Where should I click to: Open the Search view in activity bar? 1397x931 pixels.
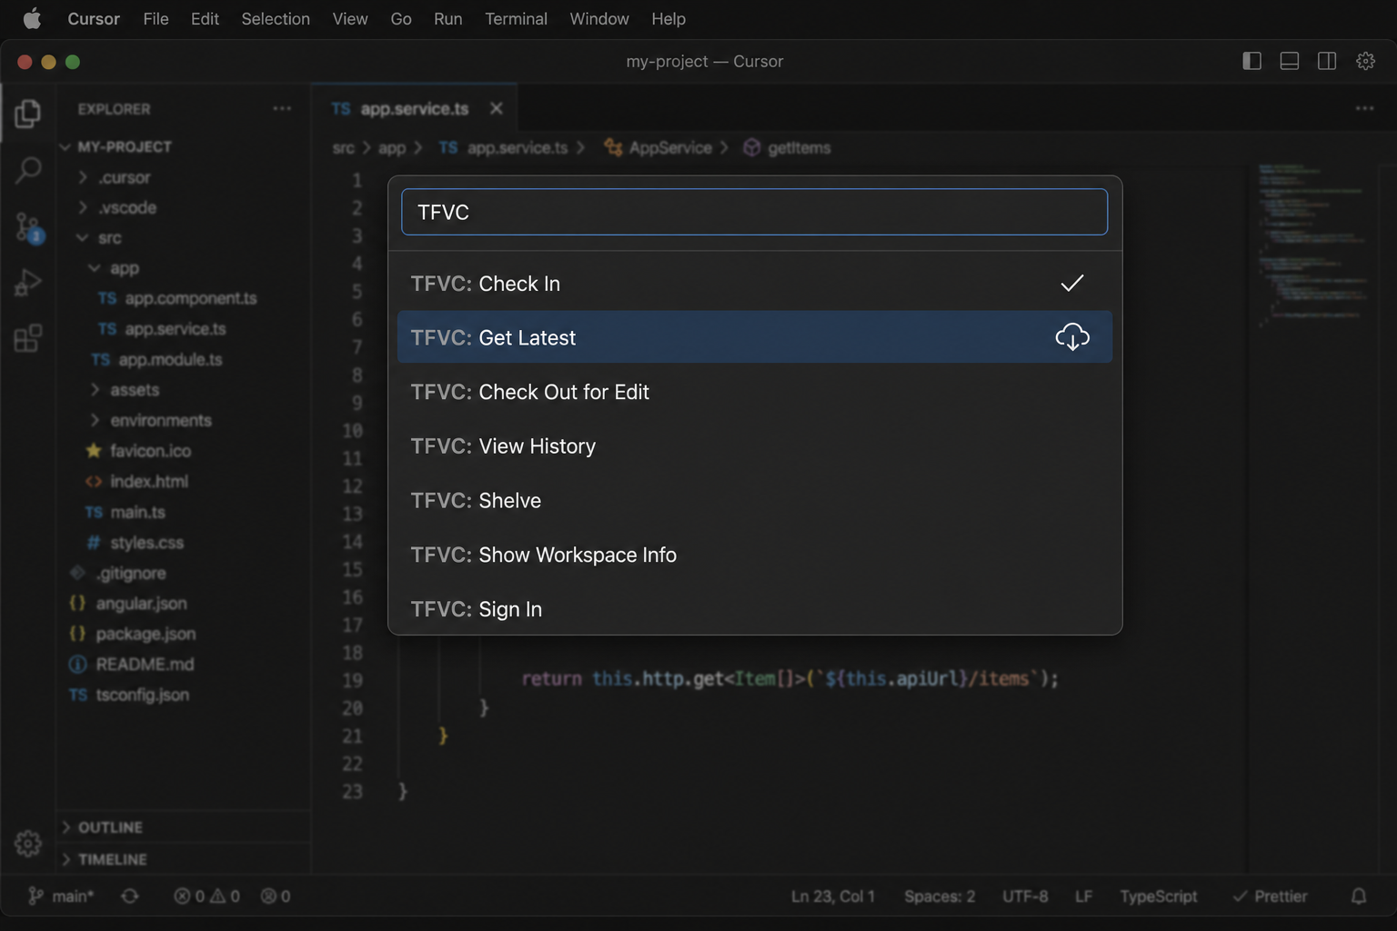28,170
